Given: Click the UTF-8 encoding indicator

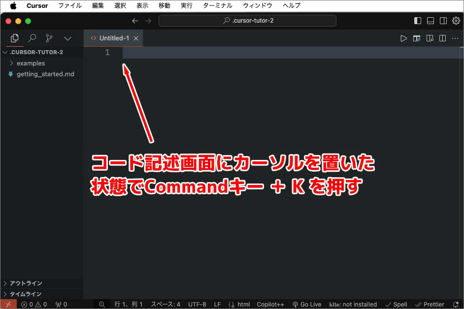Looking at the screenshot, I should (x=197, y=304).
